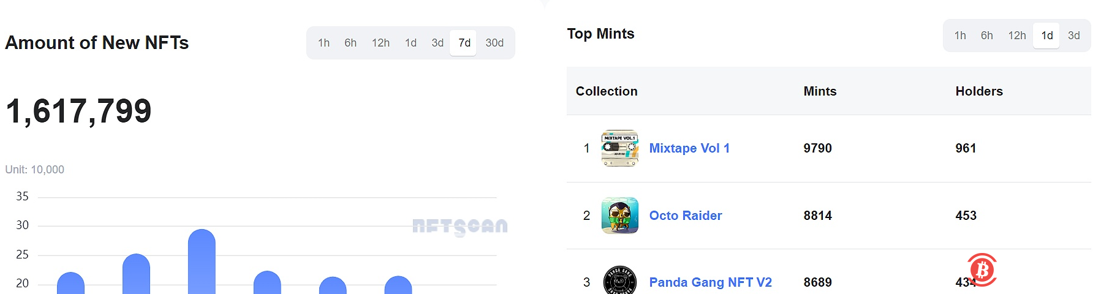Open the Octo Raider collection link
Screen dimensions: 1101x294
click(x=686, y=216)
